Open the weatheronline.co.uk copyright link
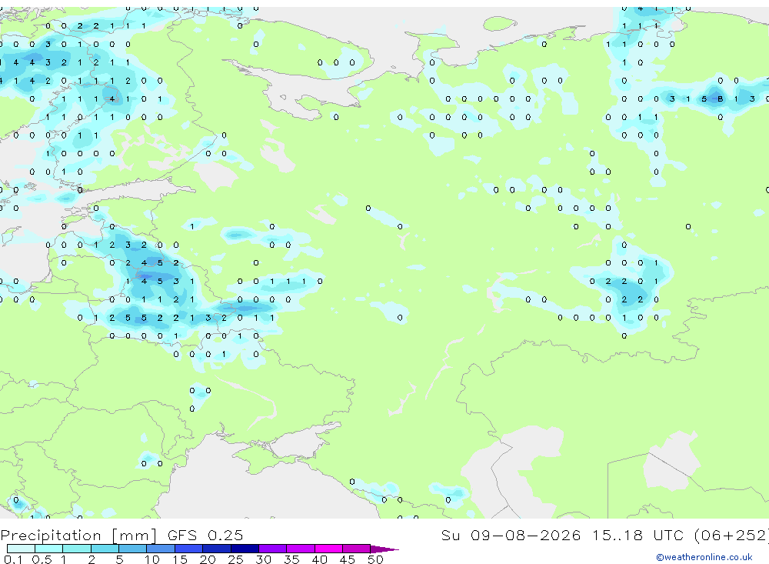 (x=704, y=557)
